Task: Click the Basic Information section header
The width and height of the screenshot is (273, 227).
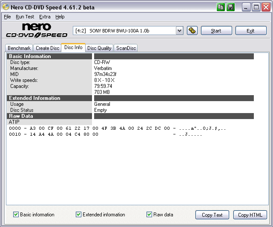Action: click(x=49, y=56)
